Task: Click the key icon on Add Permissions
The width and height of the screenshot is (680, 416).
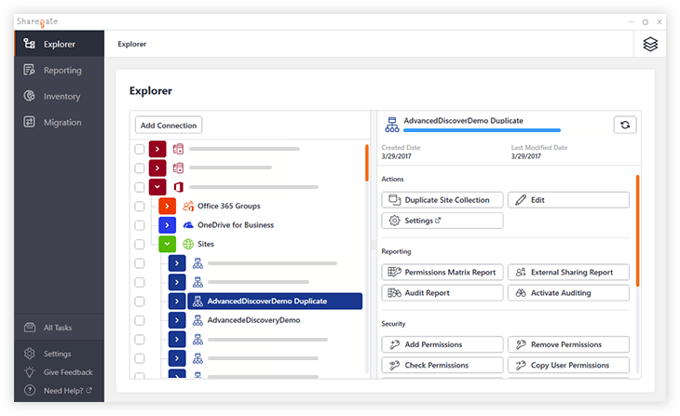Action: (394, 344)
